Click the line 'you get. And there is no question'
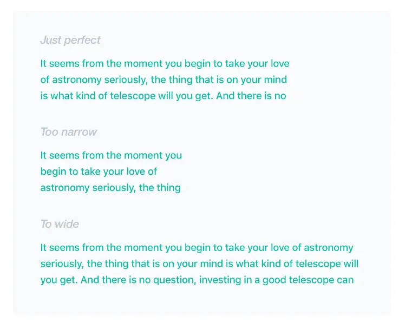412x323 pixels. (x=197, y=280)
